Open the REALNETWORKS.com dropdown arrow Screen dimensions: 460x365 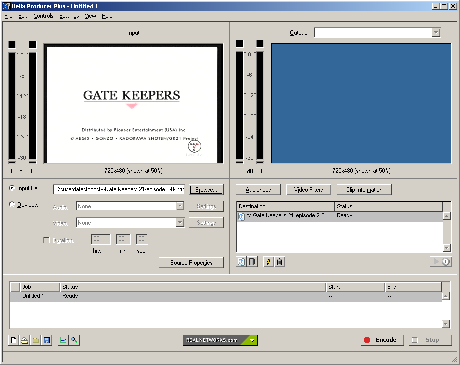[x=253, y=340]
